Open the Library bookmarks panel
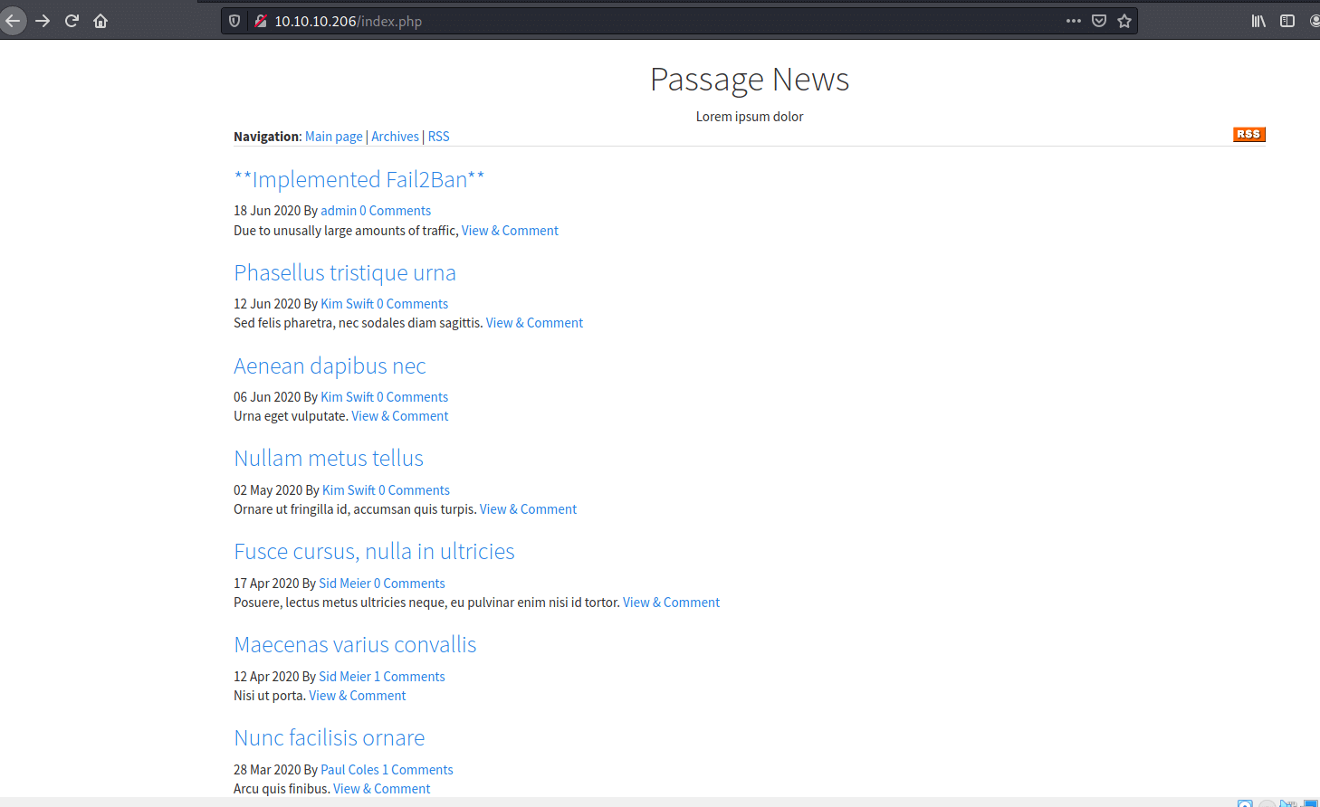 point(1258,21)
